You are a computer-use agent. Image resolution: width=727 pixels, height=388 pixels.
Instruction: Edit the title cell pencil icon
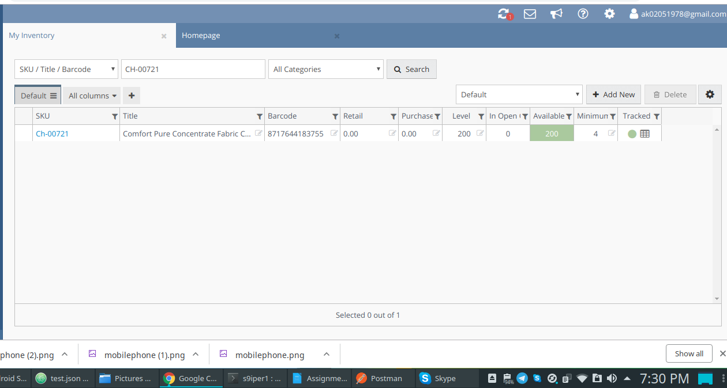pyautogui.click(x=259, y=133)
